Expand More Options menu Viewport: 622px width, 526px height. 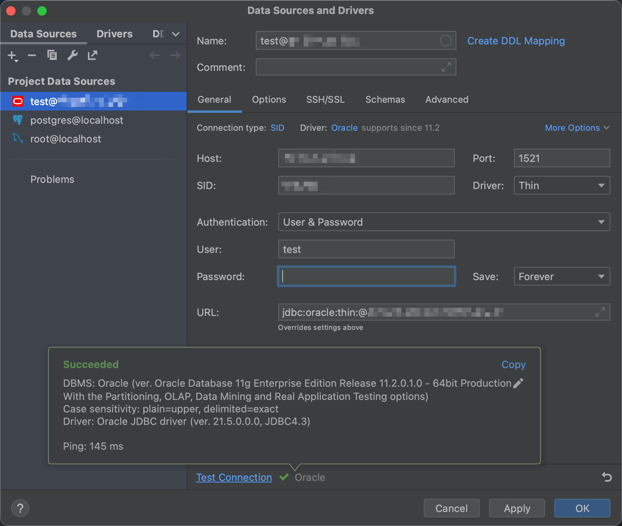tap(577, 128)
